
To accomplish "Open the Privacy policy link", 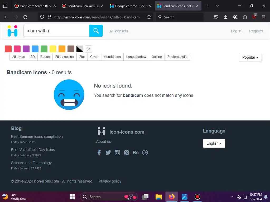I will pos(110,181).
